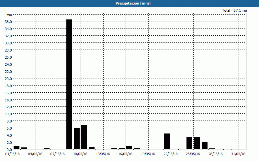Select the first bar at 01/05/16
Screen dimensions: 259x162
pyautogui.click(x=17, y=147)
